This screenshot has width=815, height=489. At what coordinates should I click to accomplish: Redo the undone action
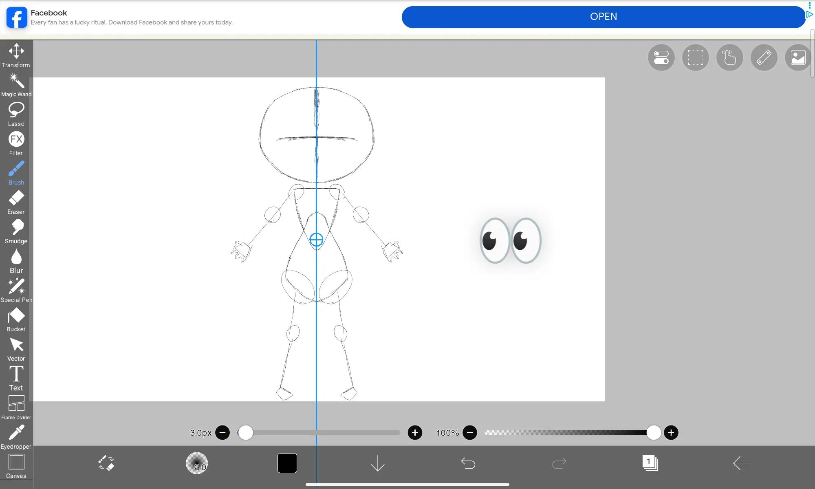(559, 463)
